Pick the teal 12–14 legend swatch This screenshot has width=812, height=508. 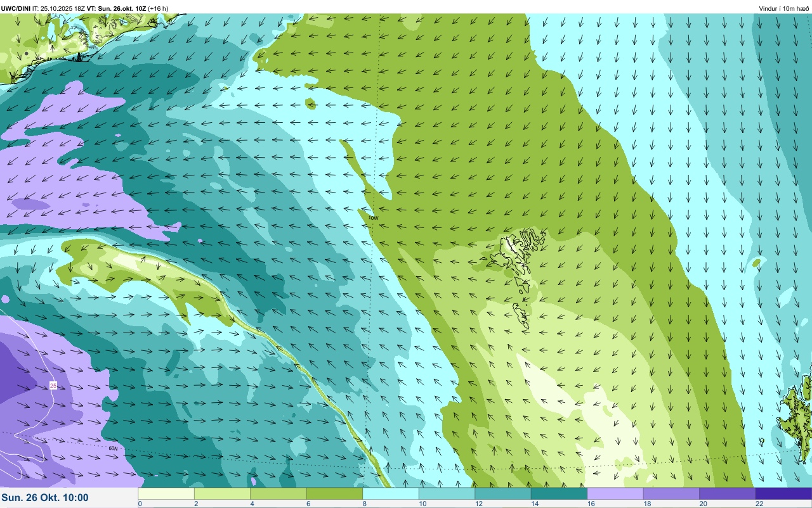pos(503,493)
